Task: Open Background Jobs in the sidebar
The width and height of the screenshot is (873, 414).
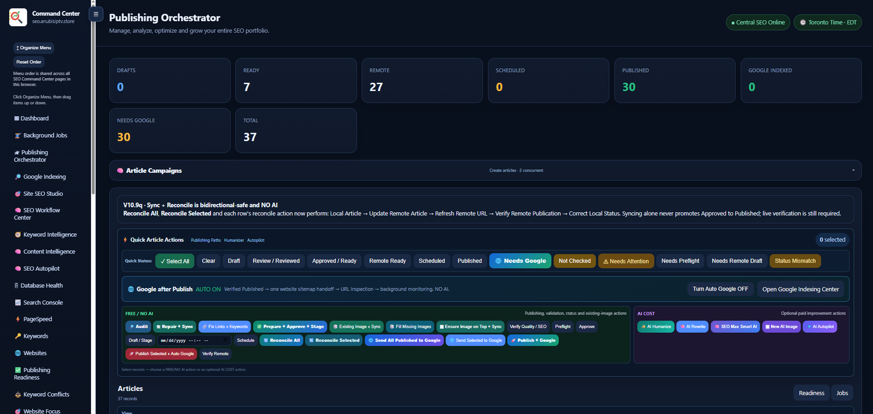Action: (41, 135)
